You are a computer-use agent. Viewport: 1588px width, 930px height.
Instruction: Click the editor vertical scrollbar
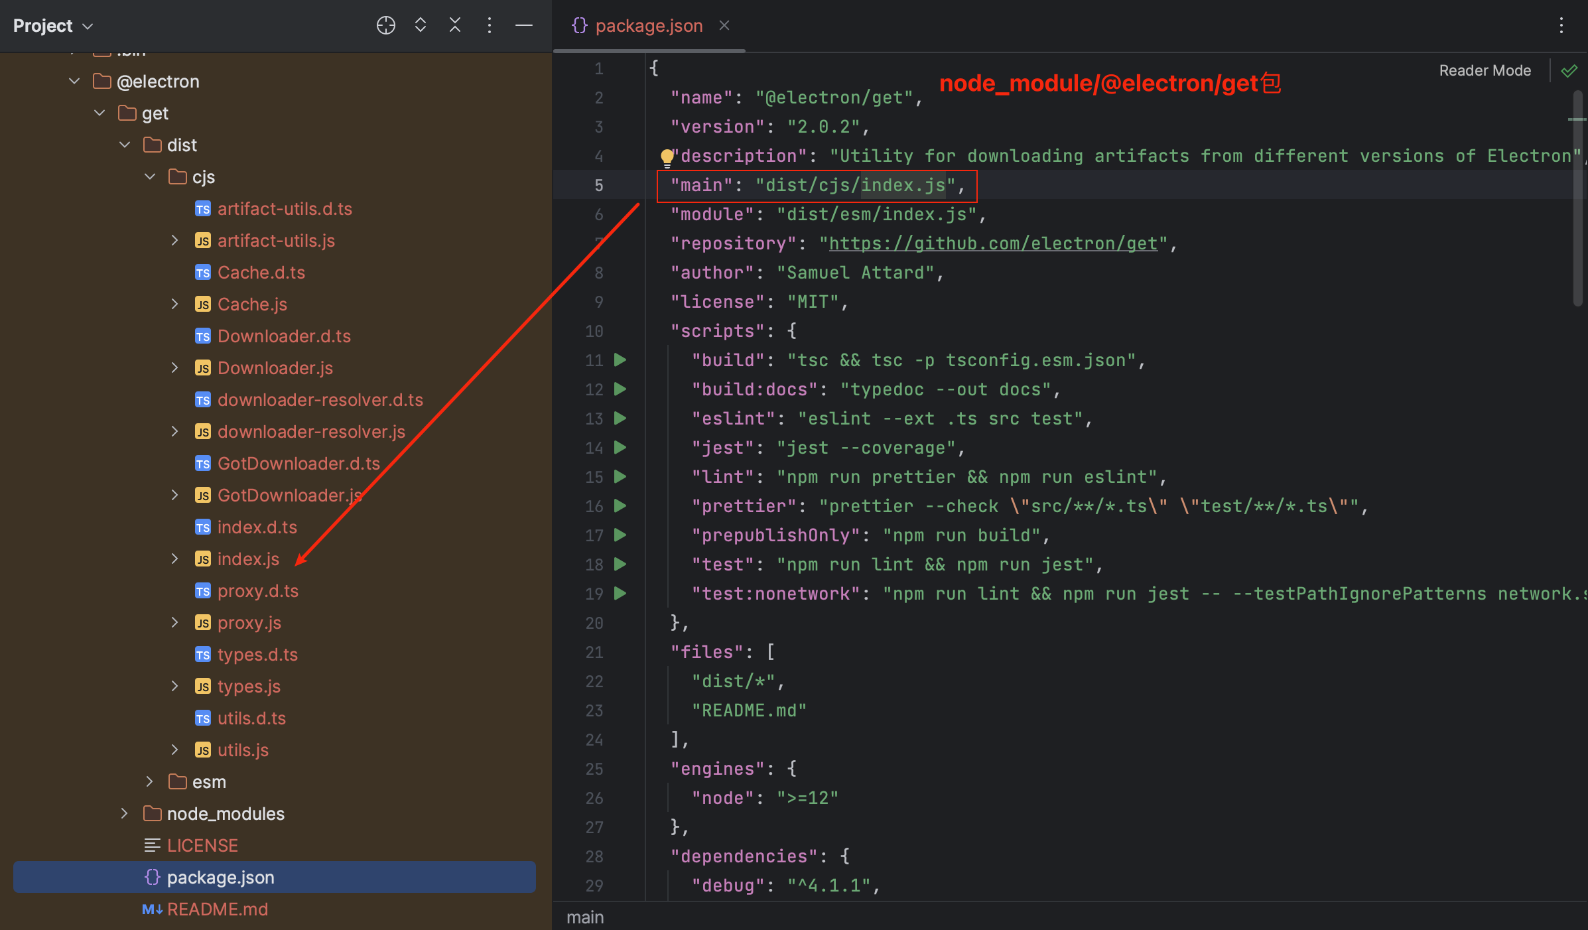coord(1577,199)
